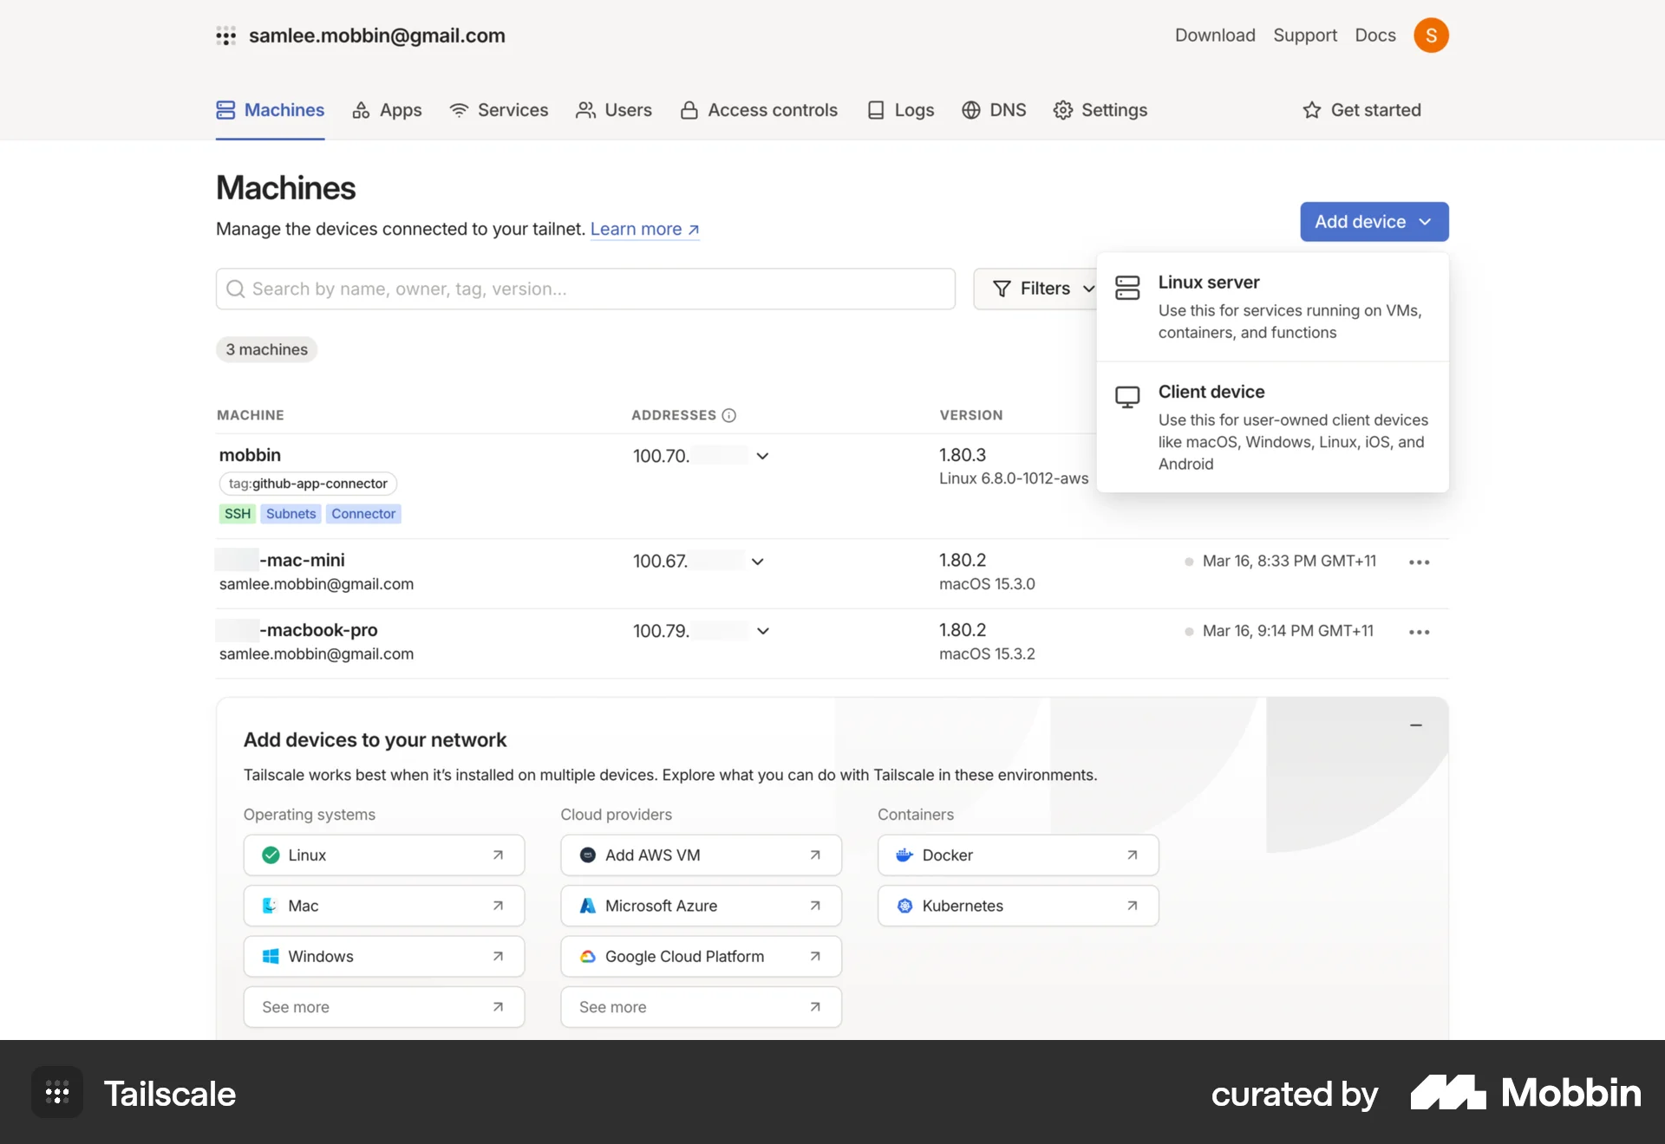1665x1144 pixels.
Task: Click the Learn more link
Action: (x=636, y=229)
